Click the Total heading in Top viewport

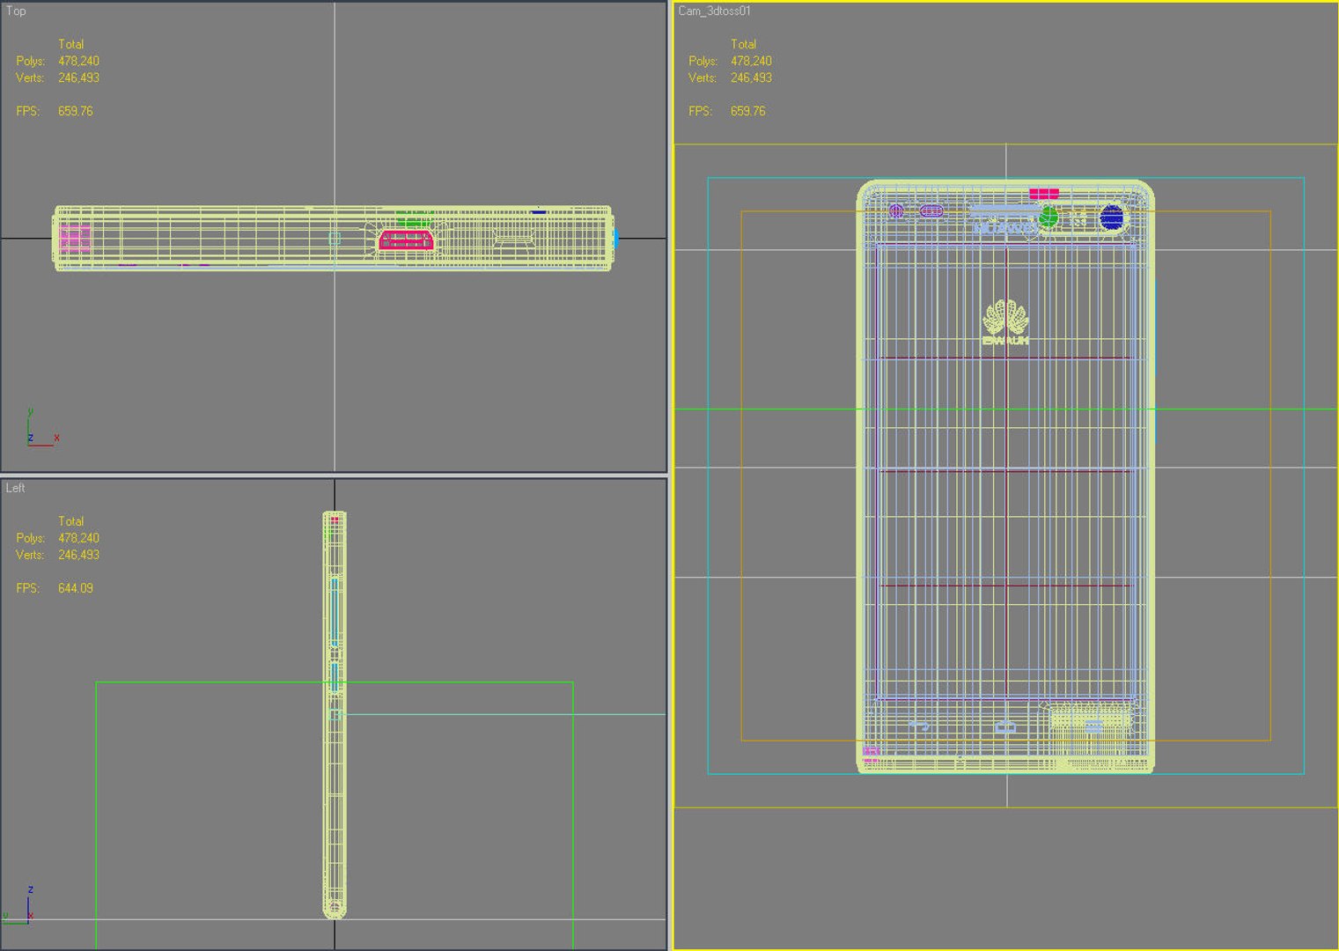coord(71,44)
